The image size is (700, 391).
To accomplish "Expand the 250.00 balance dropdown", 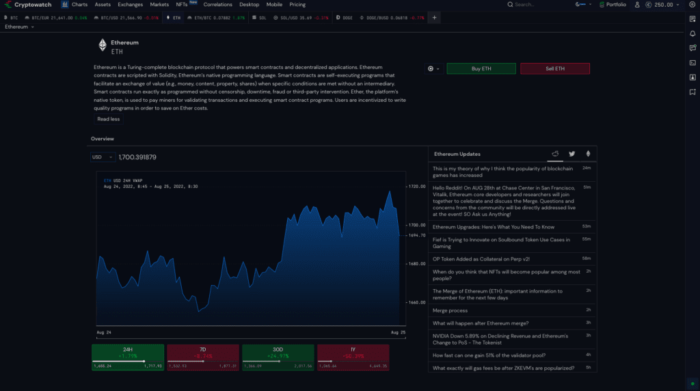I will click(663, 5).
